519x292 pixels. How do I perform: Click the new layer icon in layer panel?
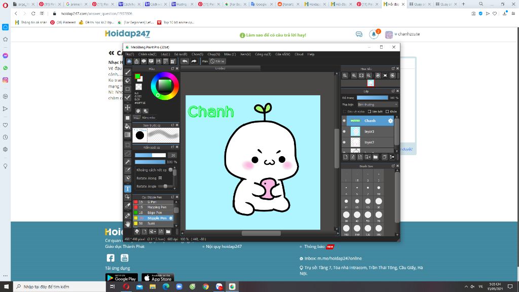(x=345, y=157)
